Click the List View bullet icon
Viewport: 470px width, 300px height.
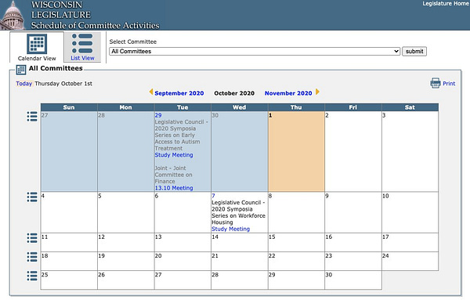(x=82, y=43)
